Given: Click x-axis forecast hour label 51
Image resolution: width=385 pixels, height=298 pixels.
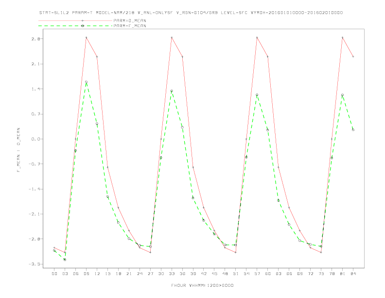Looking at the screenshot, I should click(x=236, y=274).
